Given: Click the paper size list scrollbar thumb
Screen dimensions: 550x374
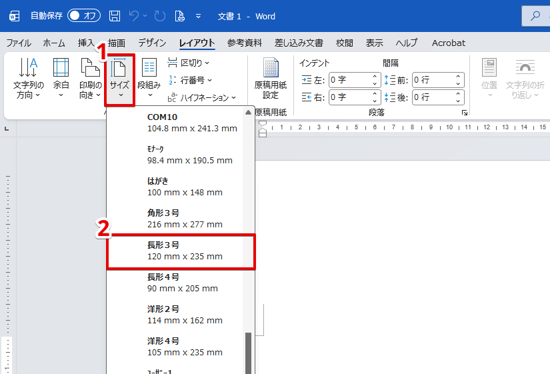Looking at the screenshot, I should (x=249, y=352).
